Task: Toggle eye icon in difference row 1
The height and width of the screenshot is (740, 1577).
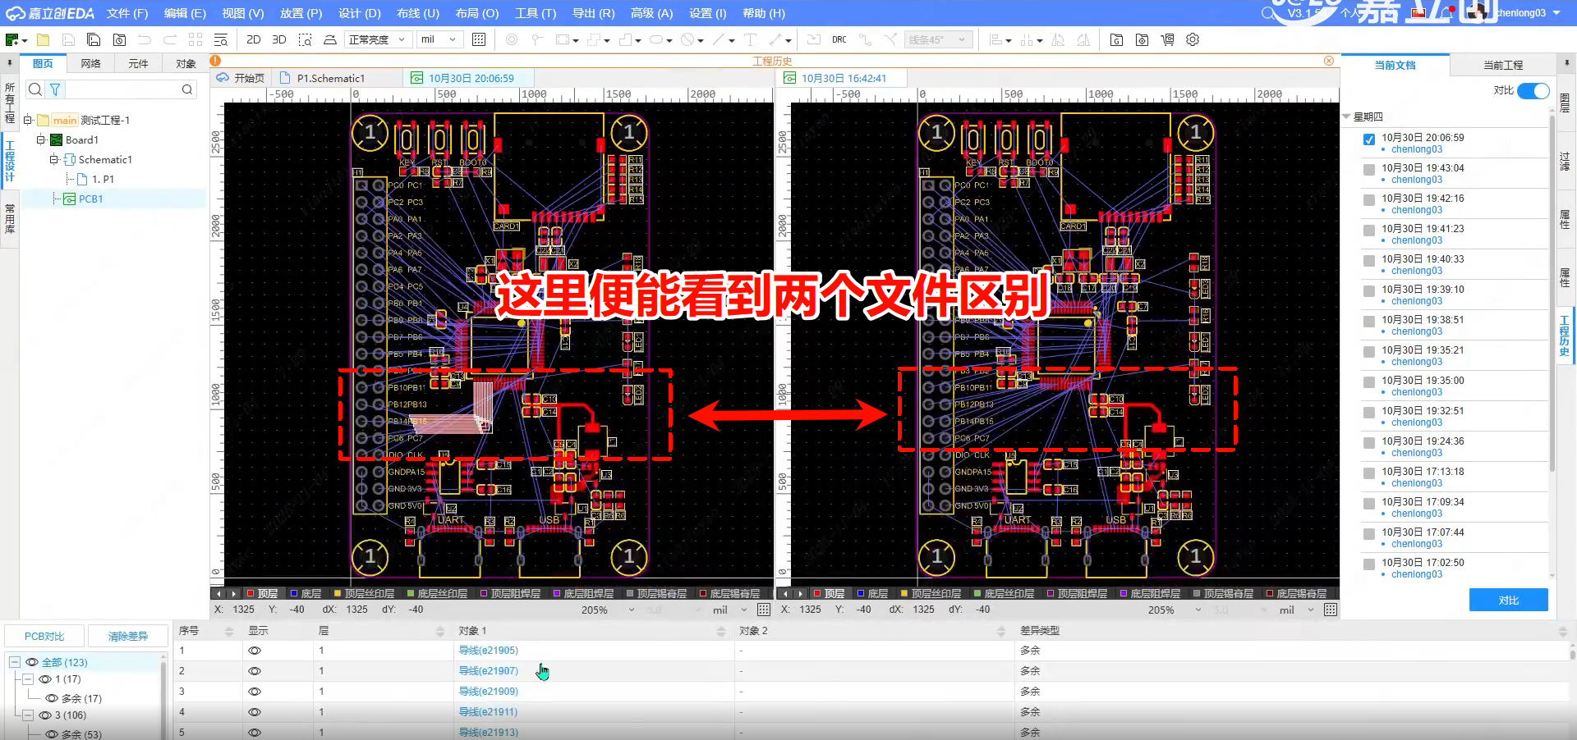Action: [255, 651]
